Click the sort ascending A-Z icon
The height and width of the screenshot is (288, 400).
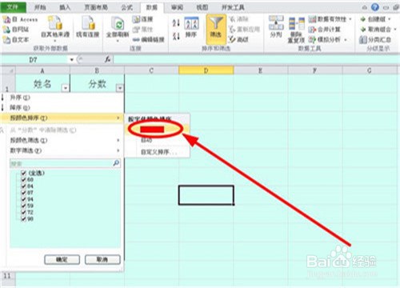point(176,22)
